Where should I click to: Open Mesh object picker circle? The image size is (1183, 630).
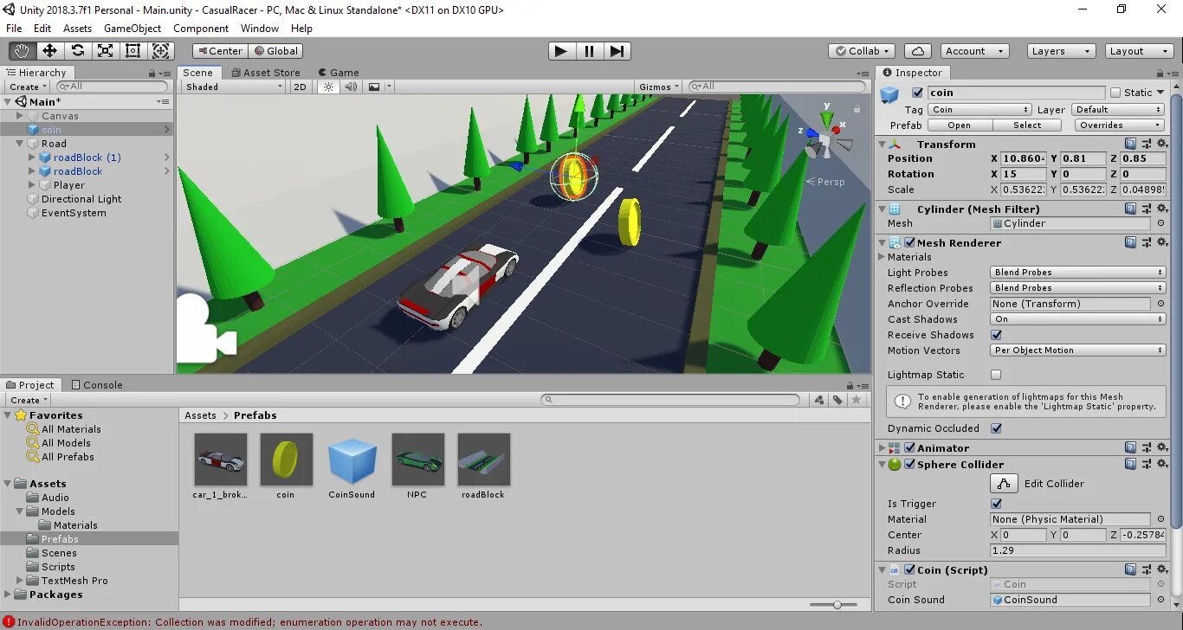(x=1160, y=223)
